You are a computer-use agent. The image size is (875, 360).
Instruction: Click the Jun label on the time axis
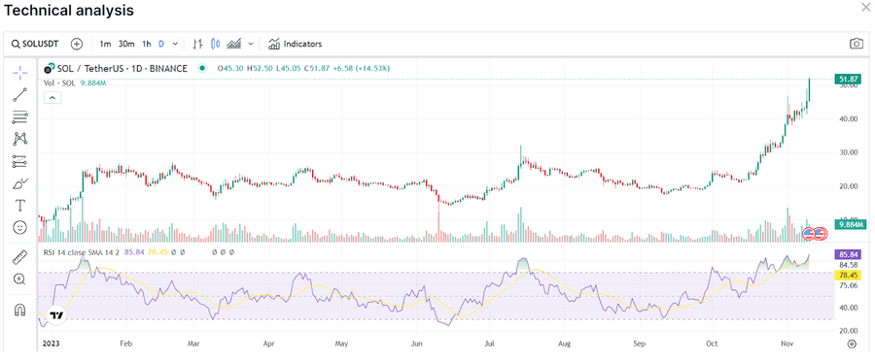click(417, 344)
